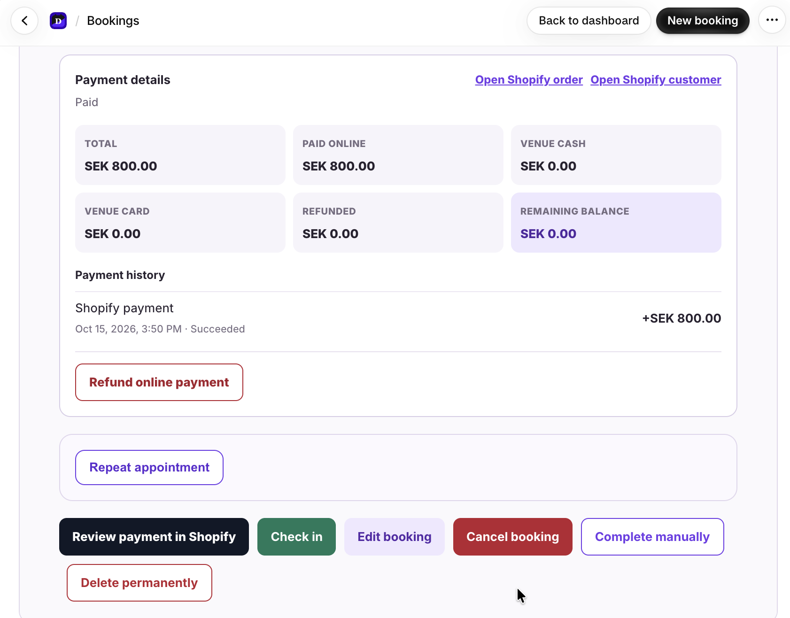The height and width of the screenshot is (618, 790).
Task: Click the green Check in button
Action: tap(297, 537)
